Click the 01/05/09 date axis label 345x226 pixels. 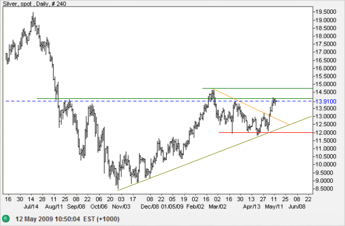[172, 207]
